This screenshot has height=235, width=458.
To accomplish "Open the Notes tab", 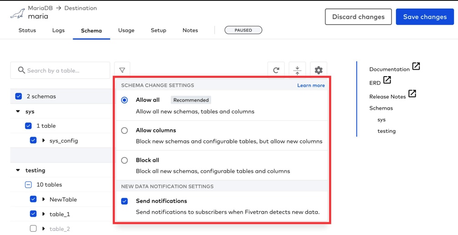I will pos(190,31).
